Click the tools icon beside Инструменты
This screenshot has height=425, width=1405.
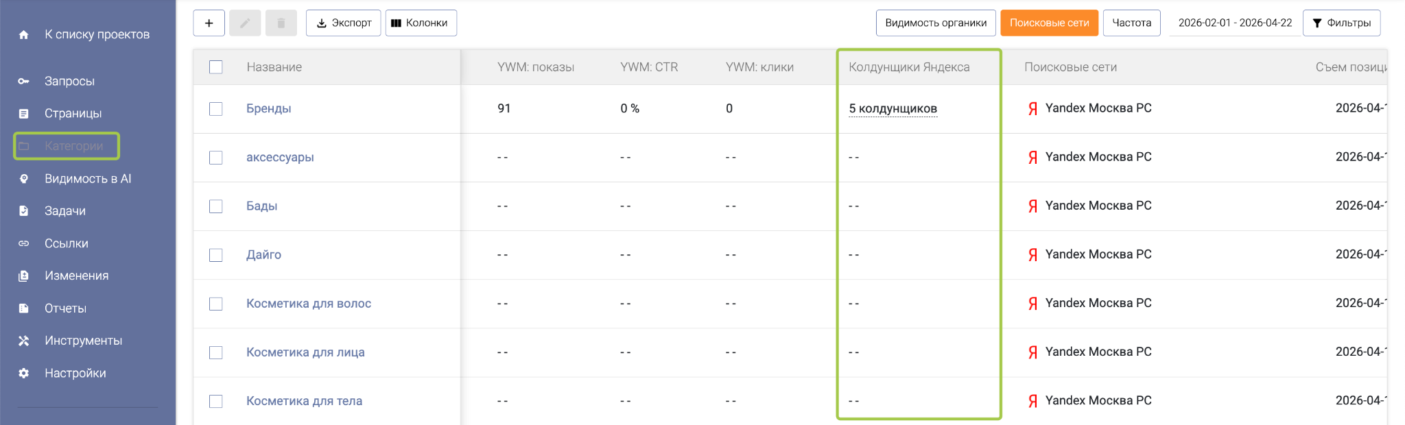[24, 341]
